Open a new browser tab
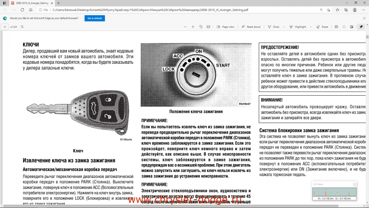This screenshot has width=369, height=208. 59,3
